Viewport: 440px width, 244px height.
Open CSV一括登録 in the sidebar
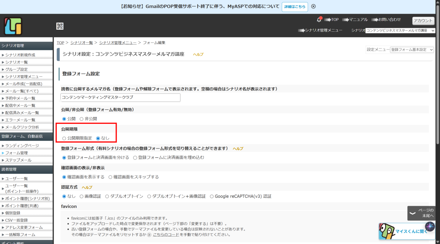(x=16, y=220)
